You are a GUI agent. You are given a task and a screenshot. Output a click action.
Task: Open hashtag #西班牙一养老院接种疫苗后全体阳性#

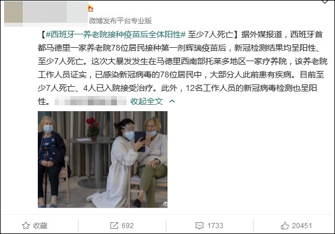[116, 34]
